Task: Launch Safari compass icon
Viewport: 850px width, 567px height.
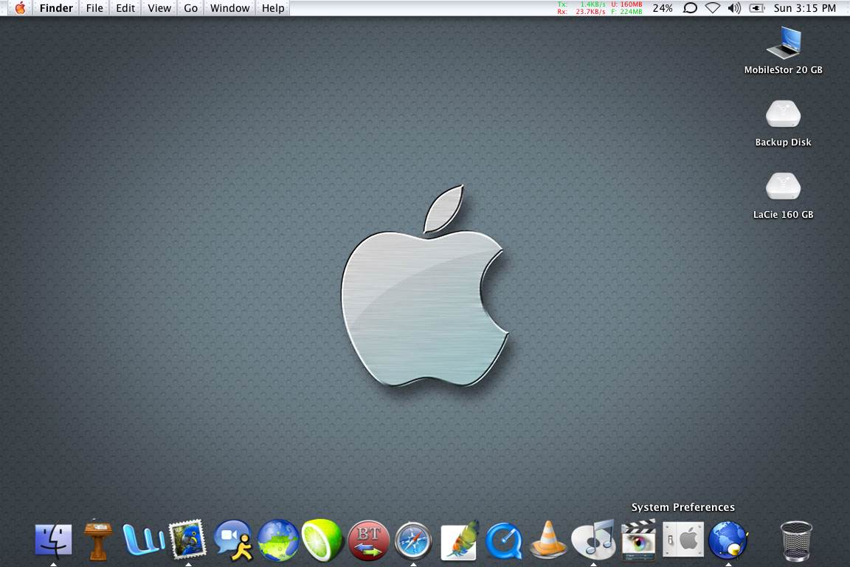Action: (413, 541)
